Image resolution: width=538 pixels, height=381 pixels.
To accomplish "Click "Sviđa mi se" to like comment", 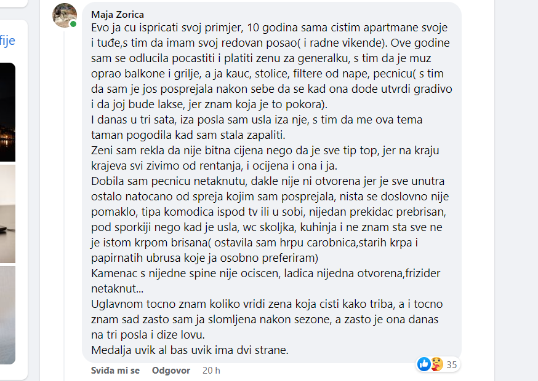I will [115, 371].
